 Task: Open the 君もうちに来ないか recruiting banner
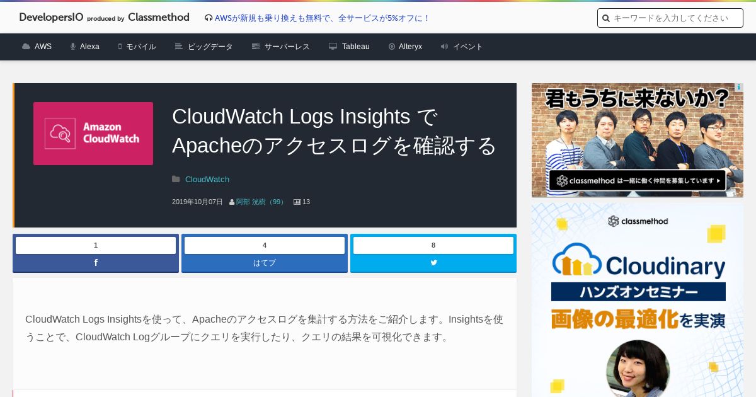click(x=638, y=140)
